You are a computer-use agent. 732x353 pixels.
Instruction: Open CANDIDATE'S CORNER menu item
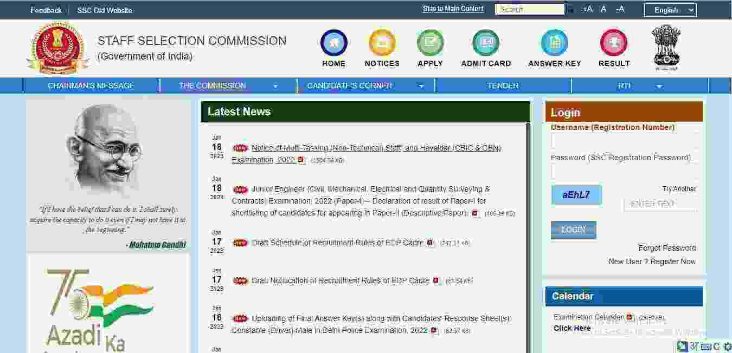click(349, 86)
